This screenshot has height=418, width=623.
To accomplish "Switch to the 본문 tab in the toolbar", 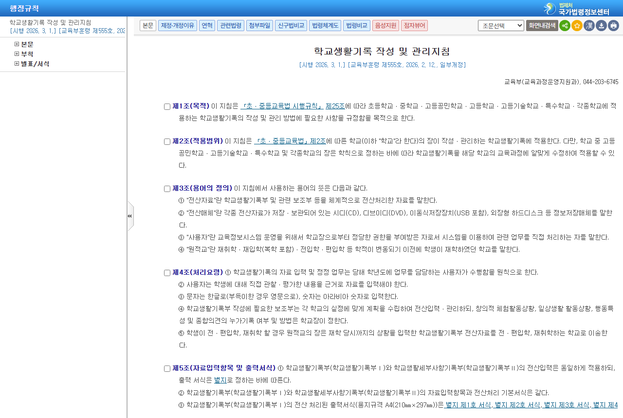I will pyautogui.click(x=148, y=26).
